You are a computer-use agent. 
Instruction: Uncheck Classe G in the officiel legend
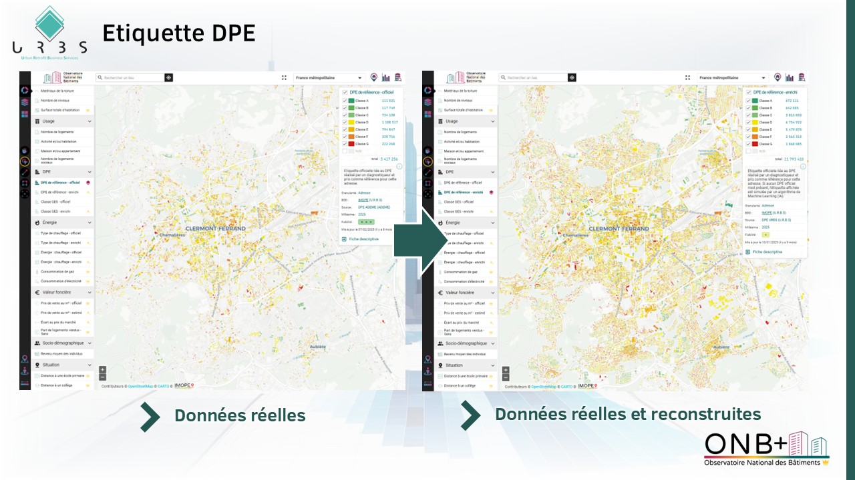coord(345,144)
